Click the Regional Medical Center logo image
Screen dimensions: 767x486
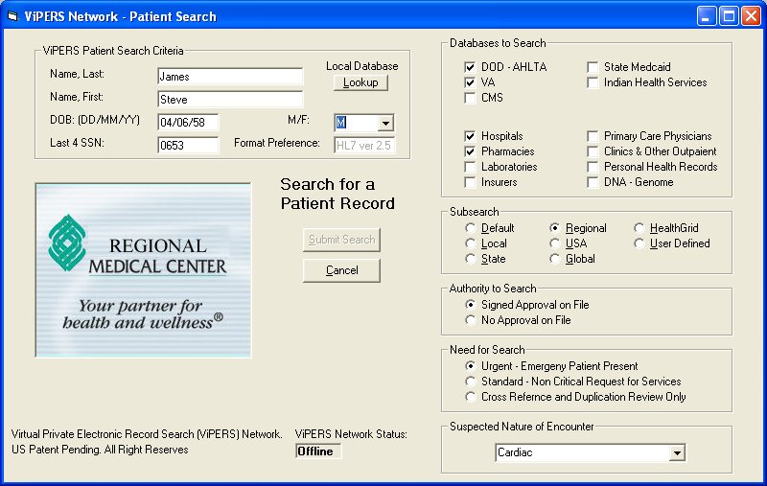point(144,269)
